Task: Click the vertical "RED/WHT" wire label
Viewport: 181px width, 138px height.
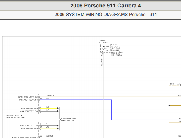Action: (x=102, y=62)
